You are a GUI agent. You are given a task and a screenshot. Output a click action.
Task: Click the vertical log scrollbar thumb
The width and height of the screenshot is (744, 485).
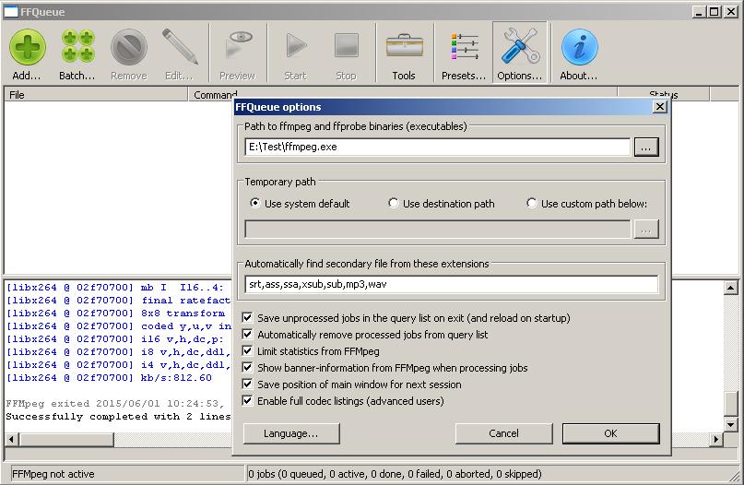[731, 403]
